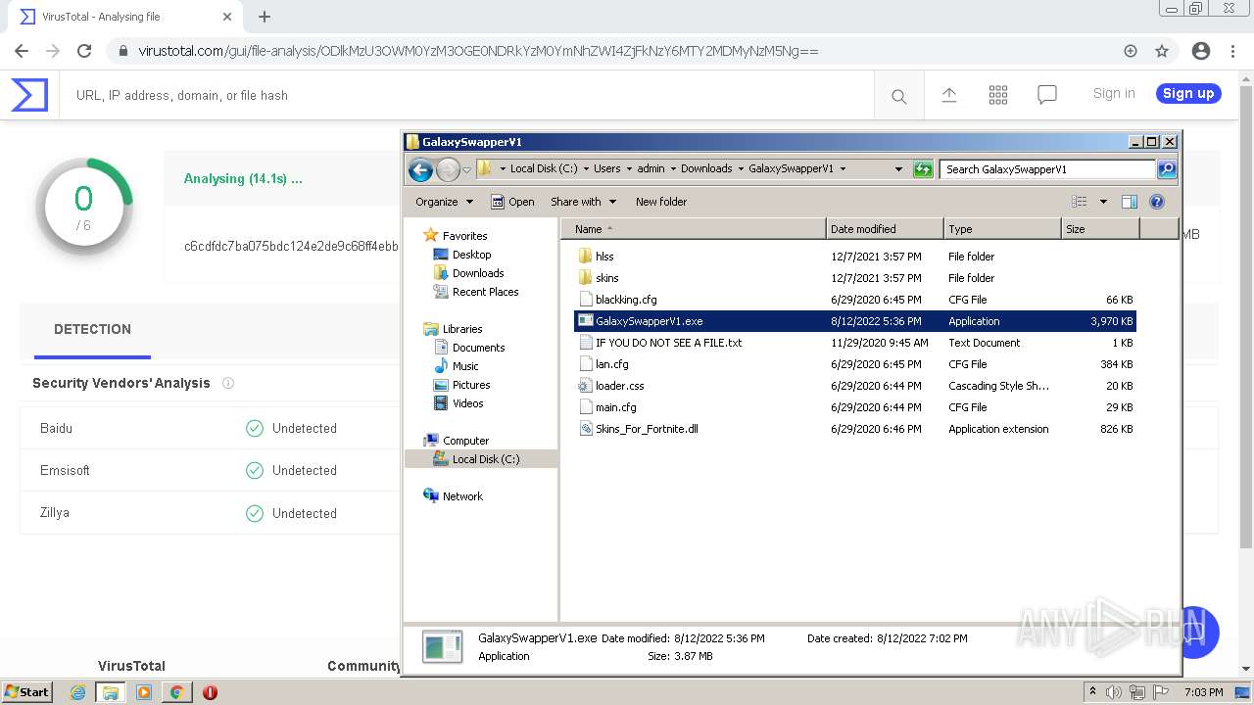
Task: Click the Chrome URL address bar
Action: pyautogui.click(x=617, y=51)
